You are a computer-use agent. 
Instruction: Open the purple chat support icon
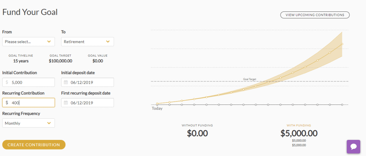pos(353,147)
